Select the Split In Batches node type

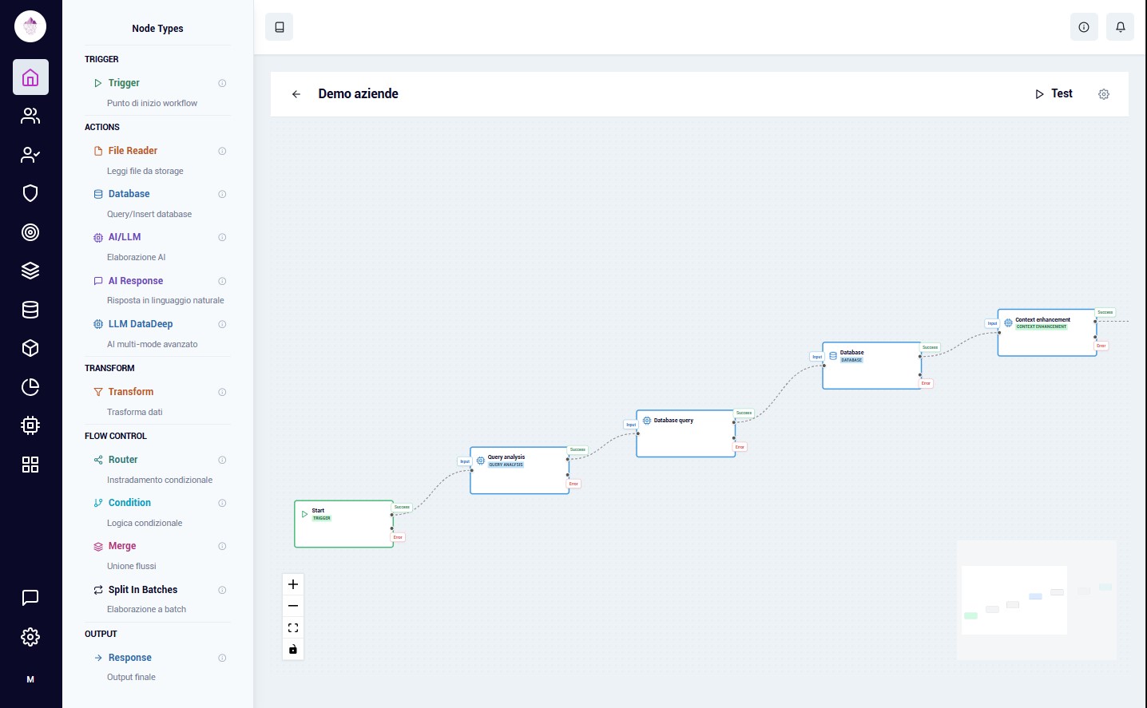[142, 590]
